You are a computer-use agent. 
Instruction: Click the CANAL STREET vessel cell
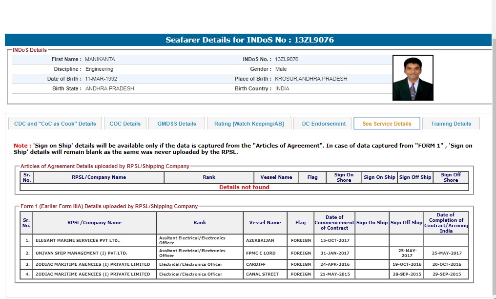[x=264, y=274]
